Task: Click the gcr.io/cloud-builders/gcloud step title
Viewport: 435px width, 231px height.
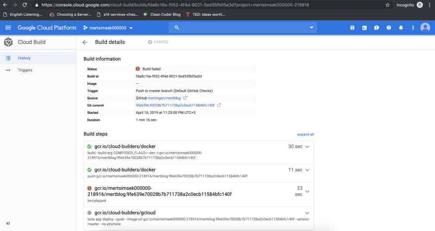Action: [x=125, y=213]
